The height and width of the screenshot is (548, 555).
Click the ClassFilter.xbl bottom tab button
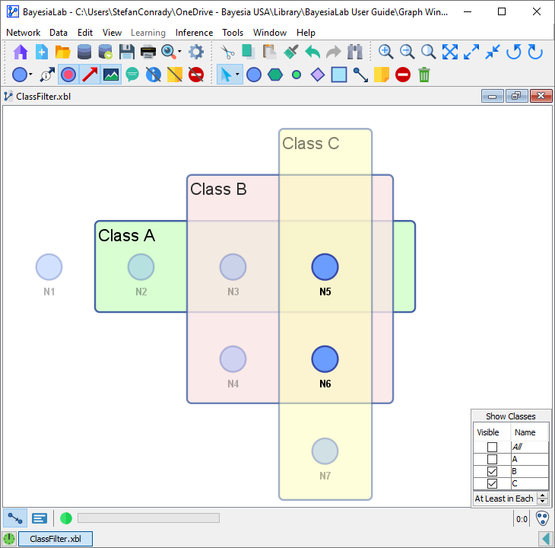coord(55,539)
